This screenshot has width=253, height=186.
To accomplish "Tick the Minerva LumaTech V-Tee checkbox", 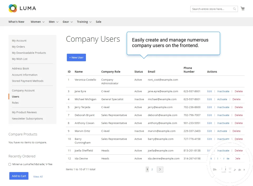I will pos(10,164).
